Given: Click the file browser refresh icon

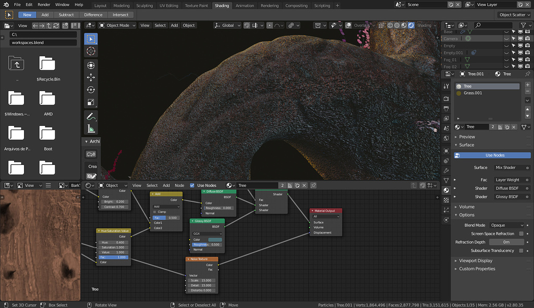Looking at the screenshot, I should [56, 25].
